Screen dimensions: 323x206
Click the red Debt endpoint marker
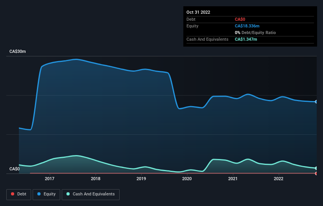click(x=316, y=173)
